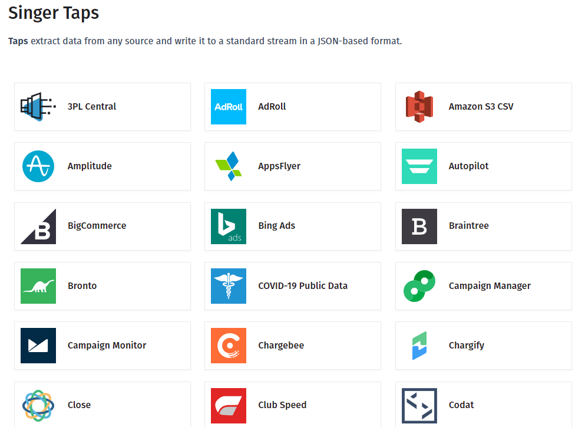585x427 pixels.
Task: Click the Bing Ads logo icon
Action: (229, 226)
